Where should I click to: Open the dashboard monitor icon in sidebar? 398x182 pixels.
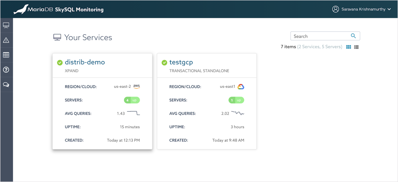coord(6,25)
